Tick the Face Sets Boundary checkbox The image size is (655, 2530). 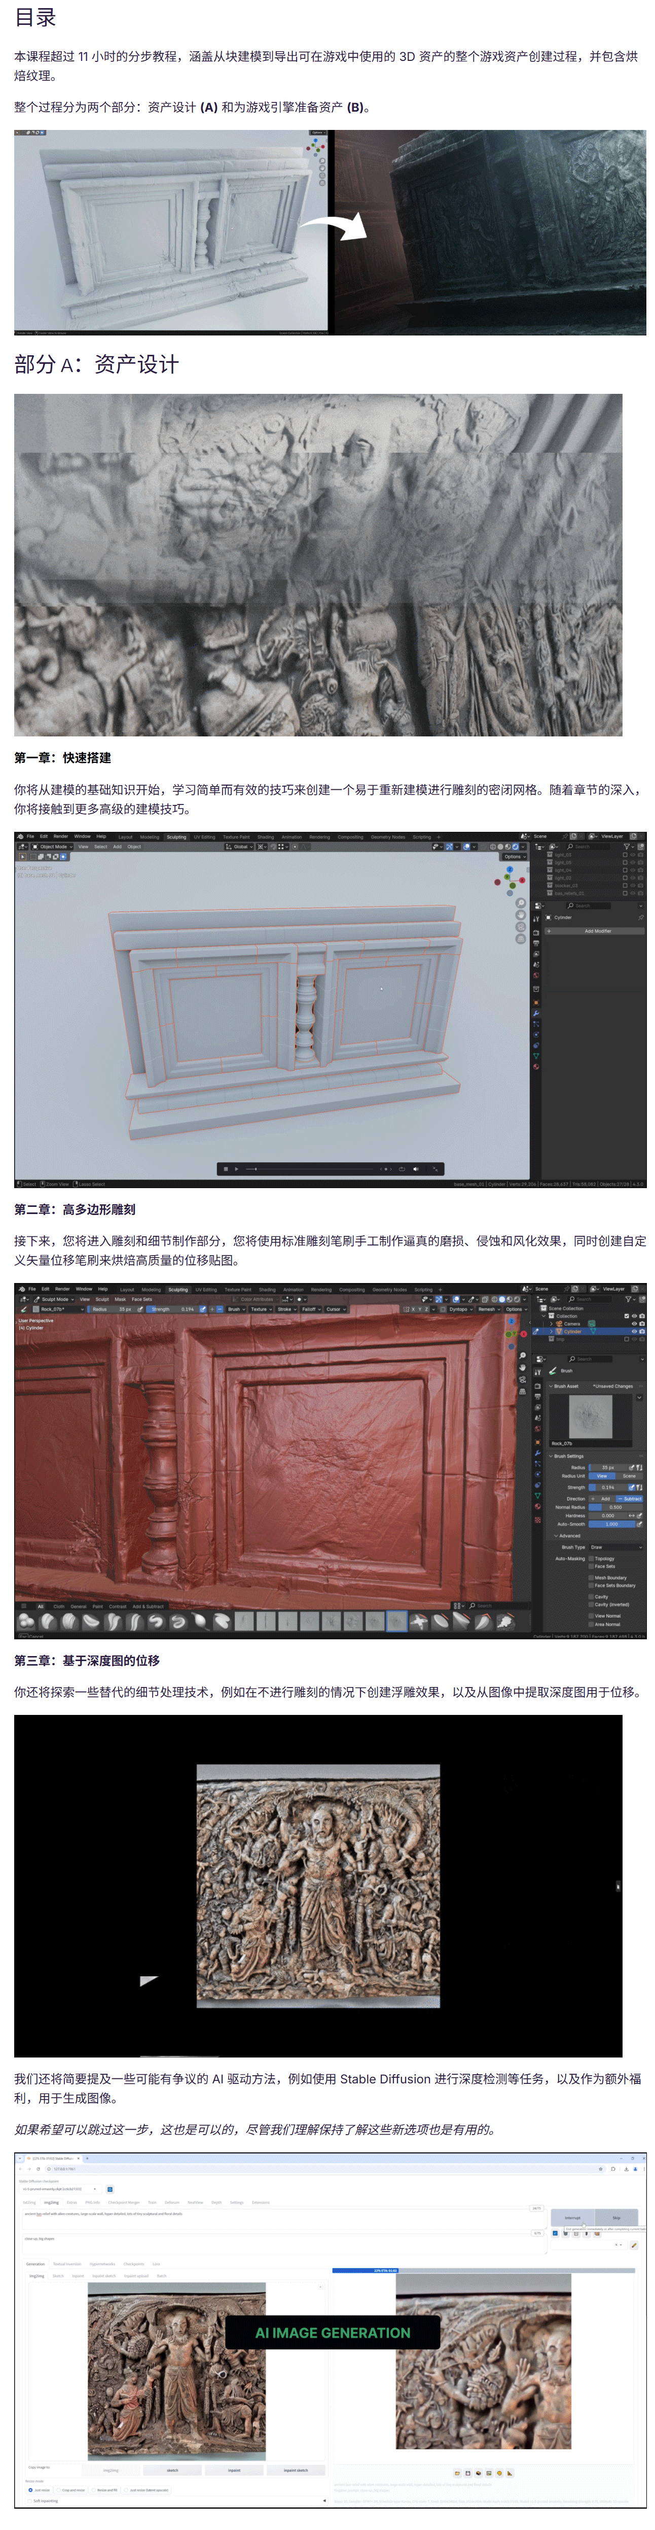pyautogui.click(x=591, y=1585)
